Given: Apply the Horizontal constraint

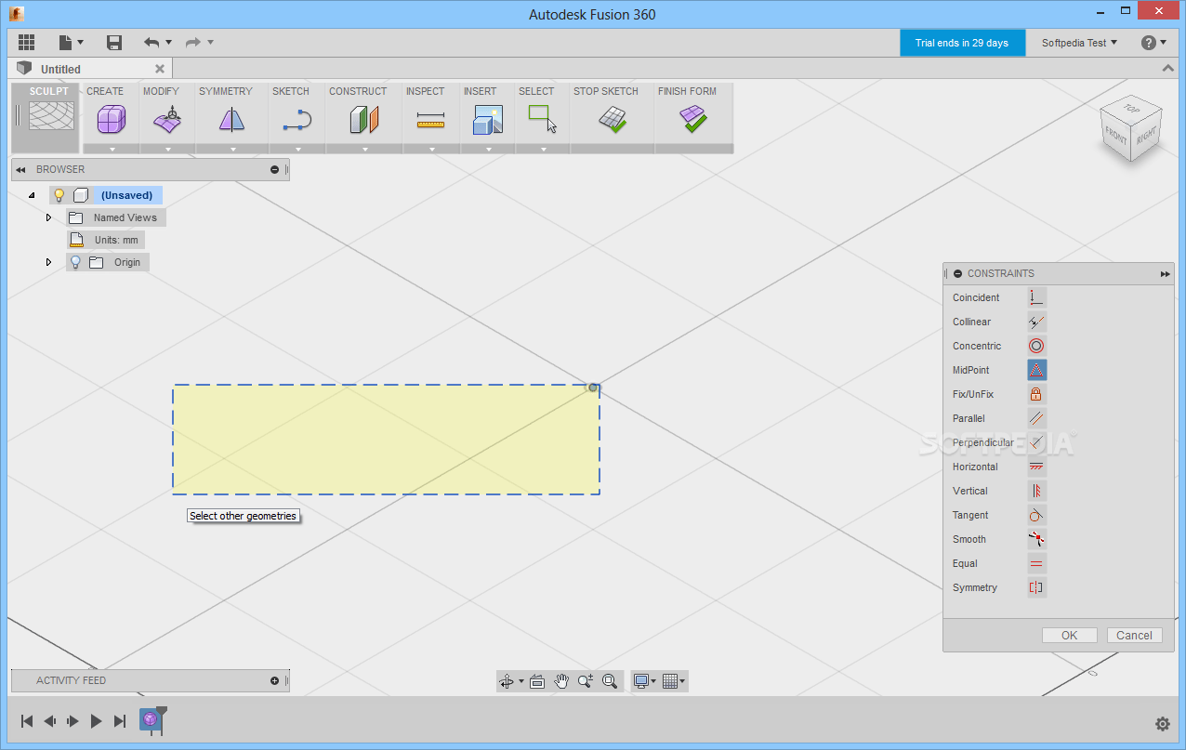Looking at the screenshot, I should pyautogui.click(x=1036, y=467).
